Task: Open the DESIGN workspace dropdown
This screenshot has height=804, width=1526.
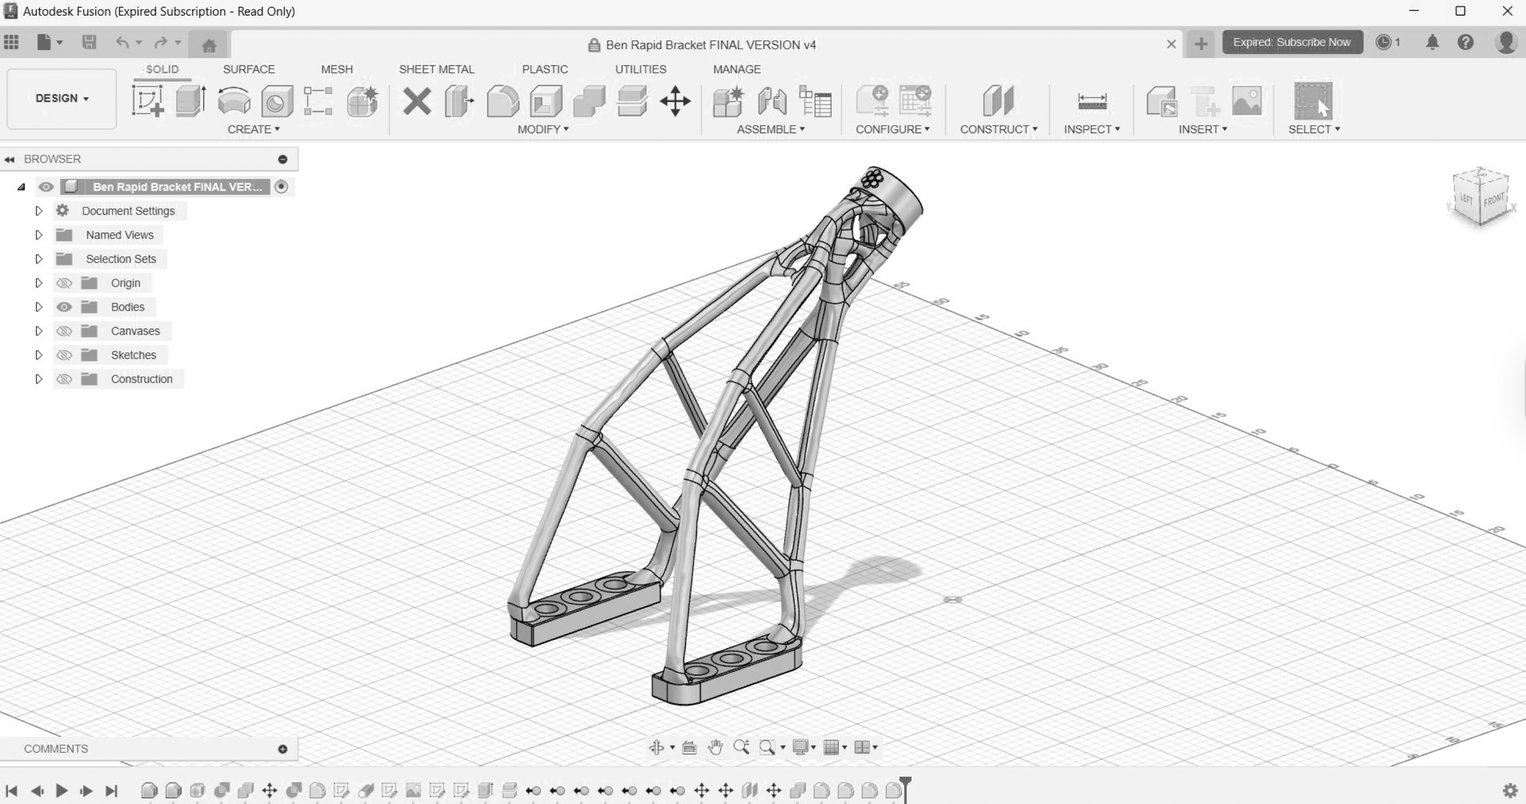Action: [x=62, y=98]
